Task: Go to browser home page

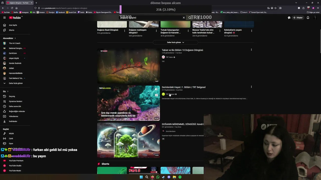Action: click(x=17, y=8)
